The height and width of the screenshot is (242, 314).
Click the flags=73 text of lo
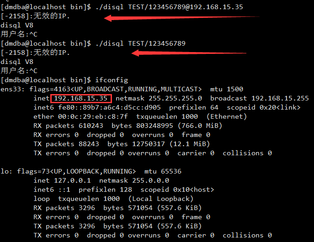[x=33, y=171]
